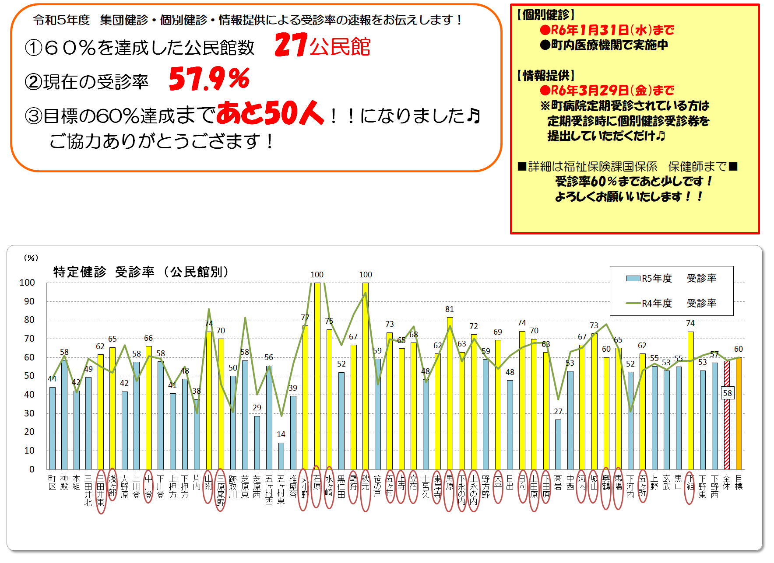Image resolution: width=774 pixels, height=563 pixels.
Task: Click the data label 77 above the 丸小野 bar
Action: pos(305,318)
